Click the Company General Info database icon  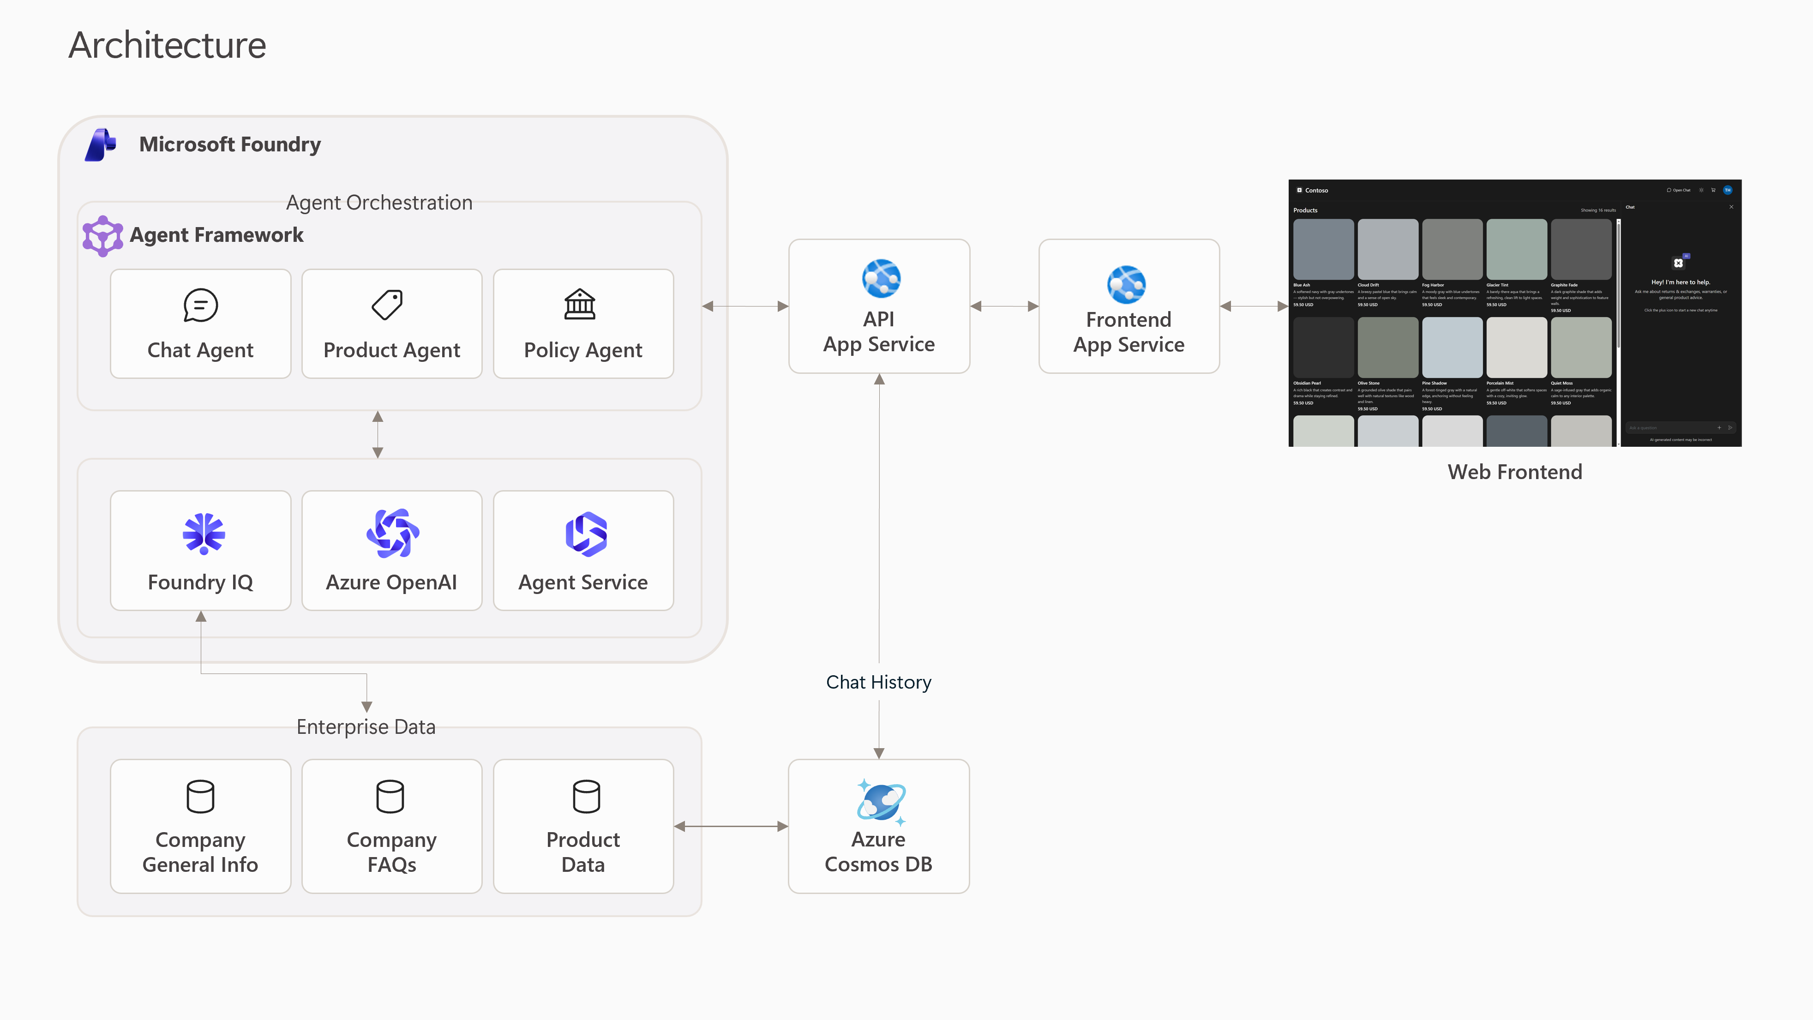201,796
